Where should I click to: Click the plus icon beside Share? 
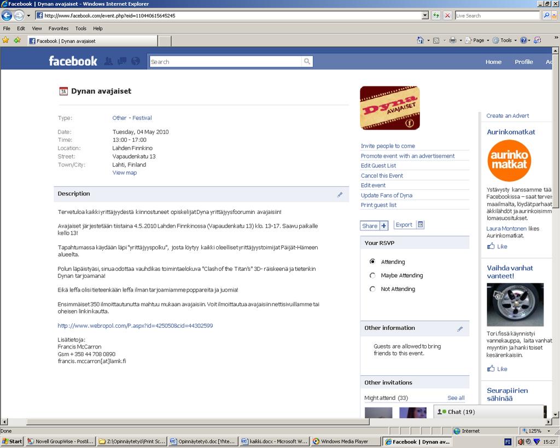pos(383,226)
